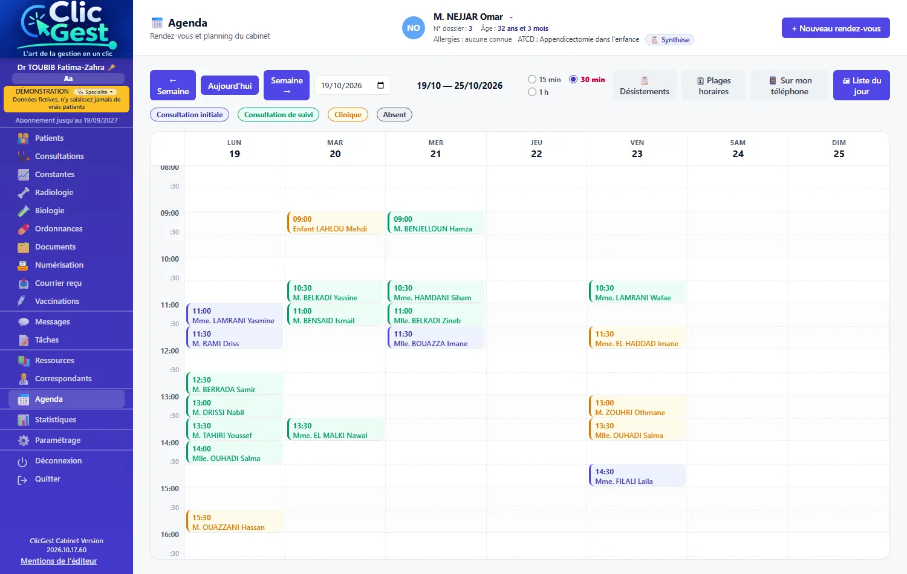
Task: Click the Déconnexion power icon
Action: pyautogui.click(x=22, y=462)
